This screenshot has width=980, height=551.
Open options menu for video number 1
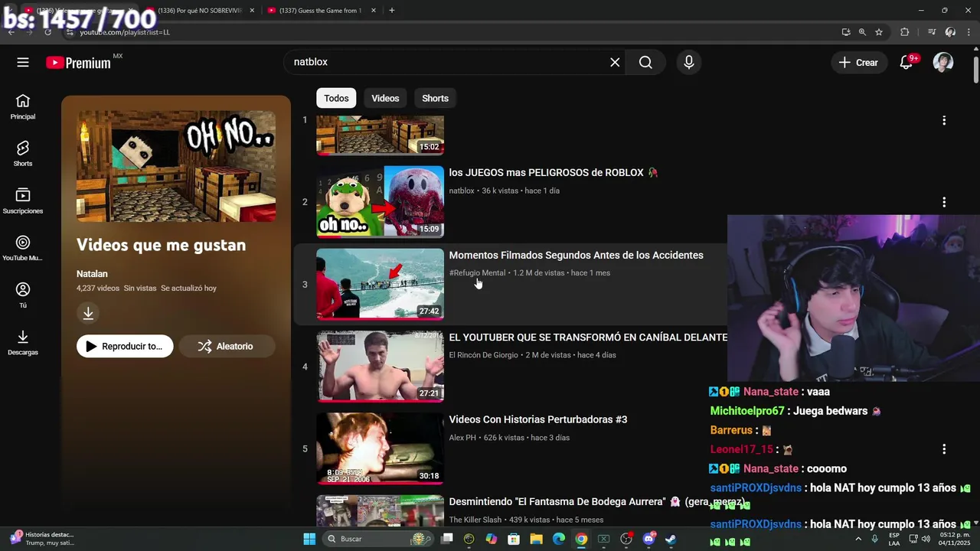(944, 120)
